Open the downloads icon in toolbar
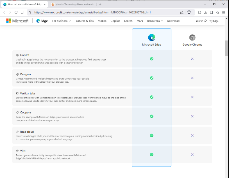229x178 pixels. point(206,12)
